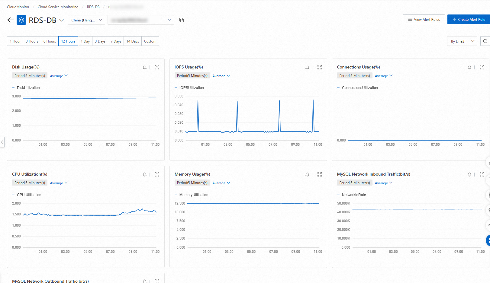Expand IOPS Usage chart to full screen
The image size is (490, 283).
(x=319, y=67)
